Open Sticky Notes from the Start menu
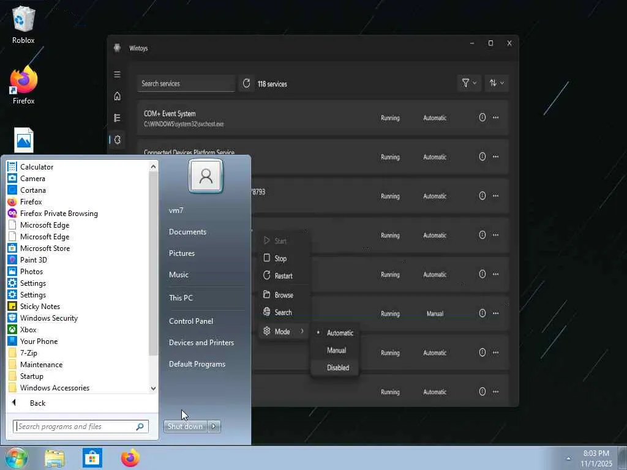 click(x=78, y=307)
